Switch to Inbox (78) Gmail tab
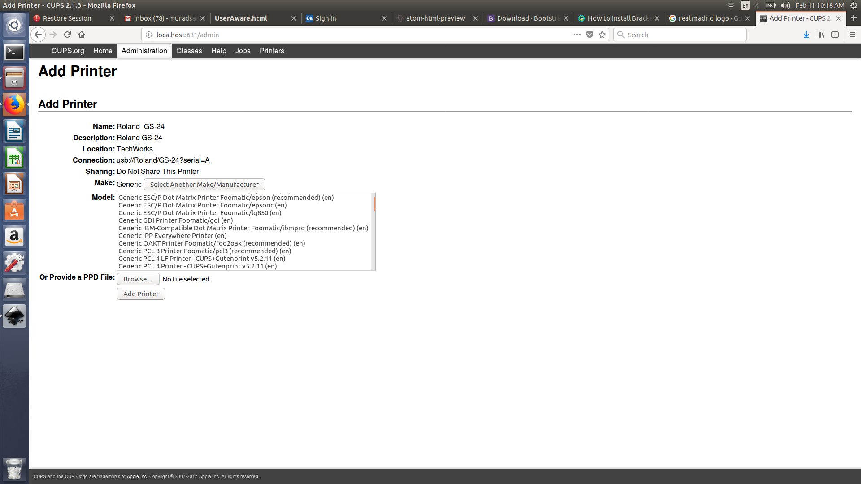Screen dimensions: 861x484 pyautogui.click(x=164, y=18)
